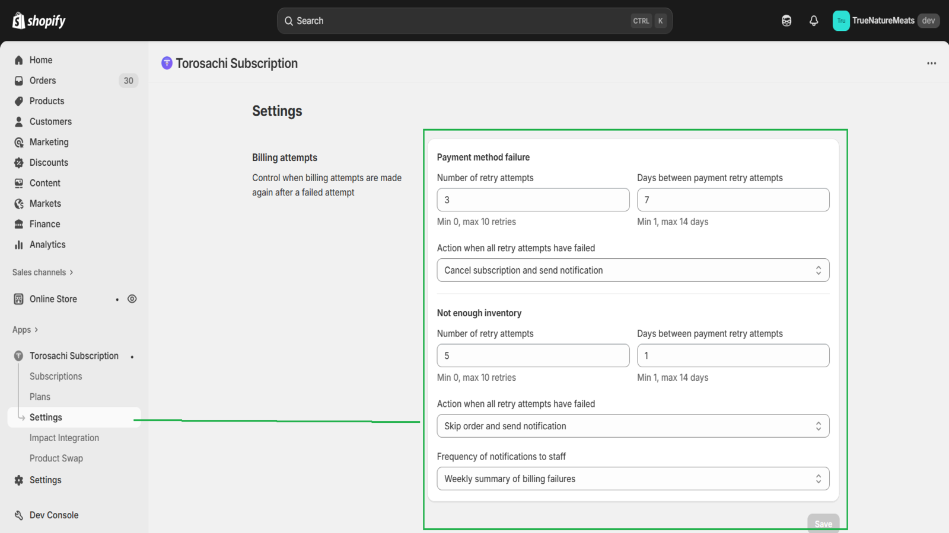Click the Torosachi logo in page header

tap(167, 63)
